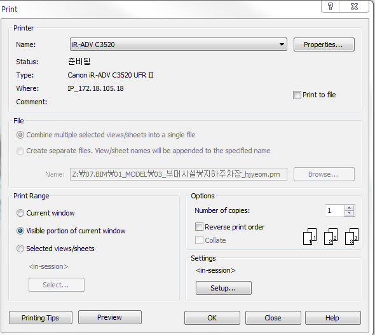Open printer Properties dialog
This screenshot has width=375, height=335.
pyautogui.click(x=324, y=44)
